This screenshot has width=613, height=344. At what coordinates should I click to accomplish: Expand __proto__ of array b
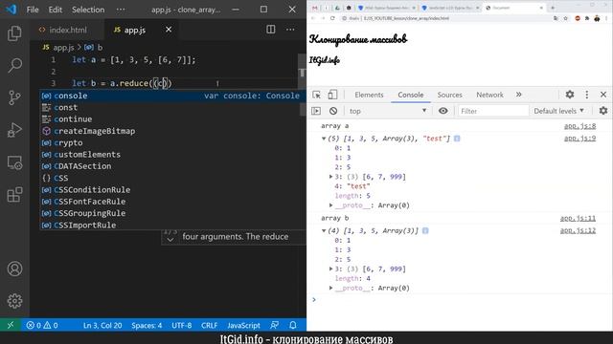click(x=330, y=288)
